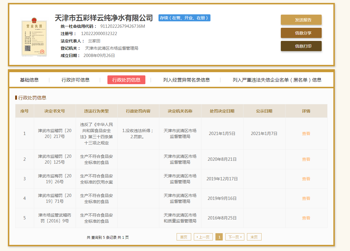
Task: Click document number 津武市监稽罚〔2020〕217号
Action: tap(55, 134)
